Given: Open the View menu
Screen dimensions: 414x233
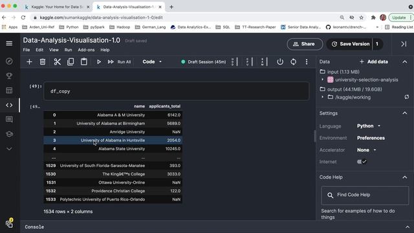Looking at the screenshot, I should 54,50.
